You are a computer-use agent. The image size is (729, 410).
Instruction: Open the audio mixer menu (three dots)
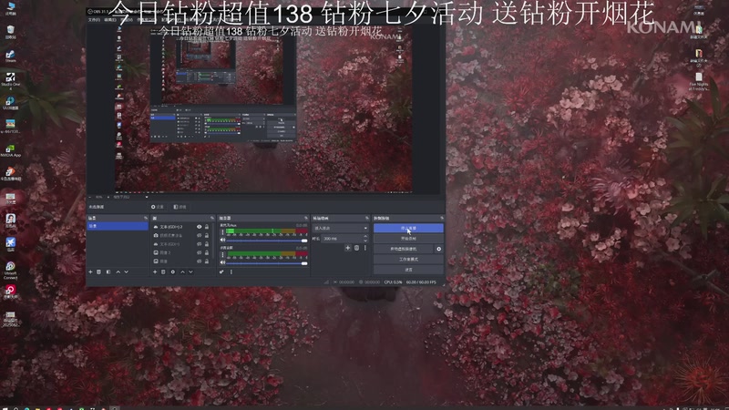point(231,272)
